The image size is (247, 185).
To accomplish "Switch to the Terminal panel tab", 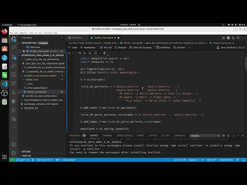I will [107, 135].
